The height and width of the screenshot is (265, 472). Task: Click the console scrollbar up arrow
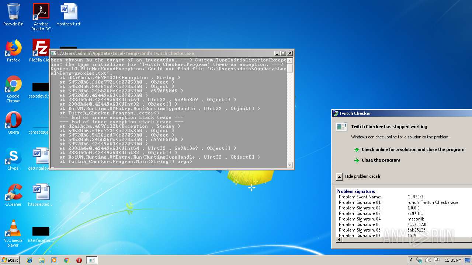(290, 61)
